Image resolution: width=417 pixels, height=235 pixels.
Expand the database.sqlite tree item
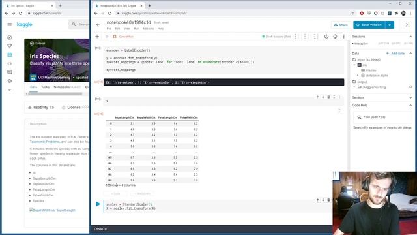coord(358,76)
